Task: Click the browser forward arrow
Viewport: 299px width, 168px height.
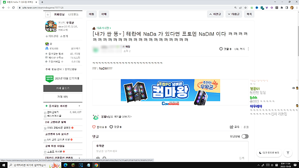Action: point(8,7)
